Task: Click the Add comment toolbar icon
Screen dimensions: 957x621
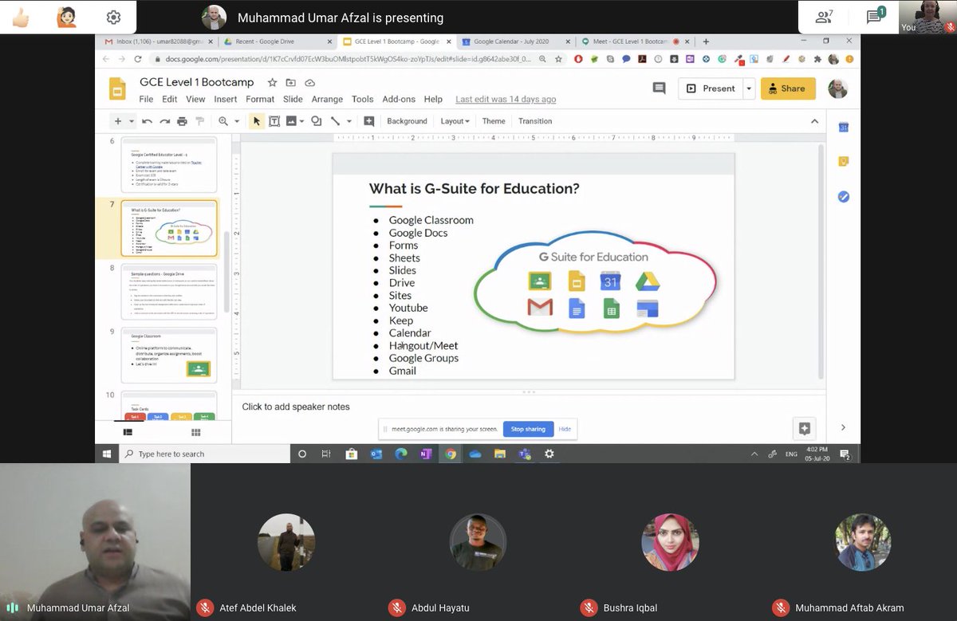Action: pos(368,121)
